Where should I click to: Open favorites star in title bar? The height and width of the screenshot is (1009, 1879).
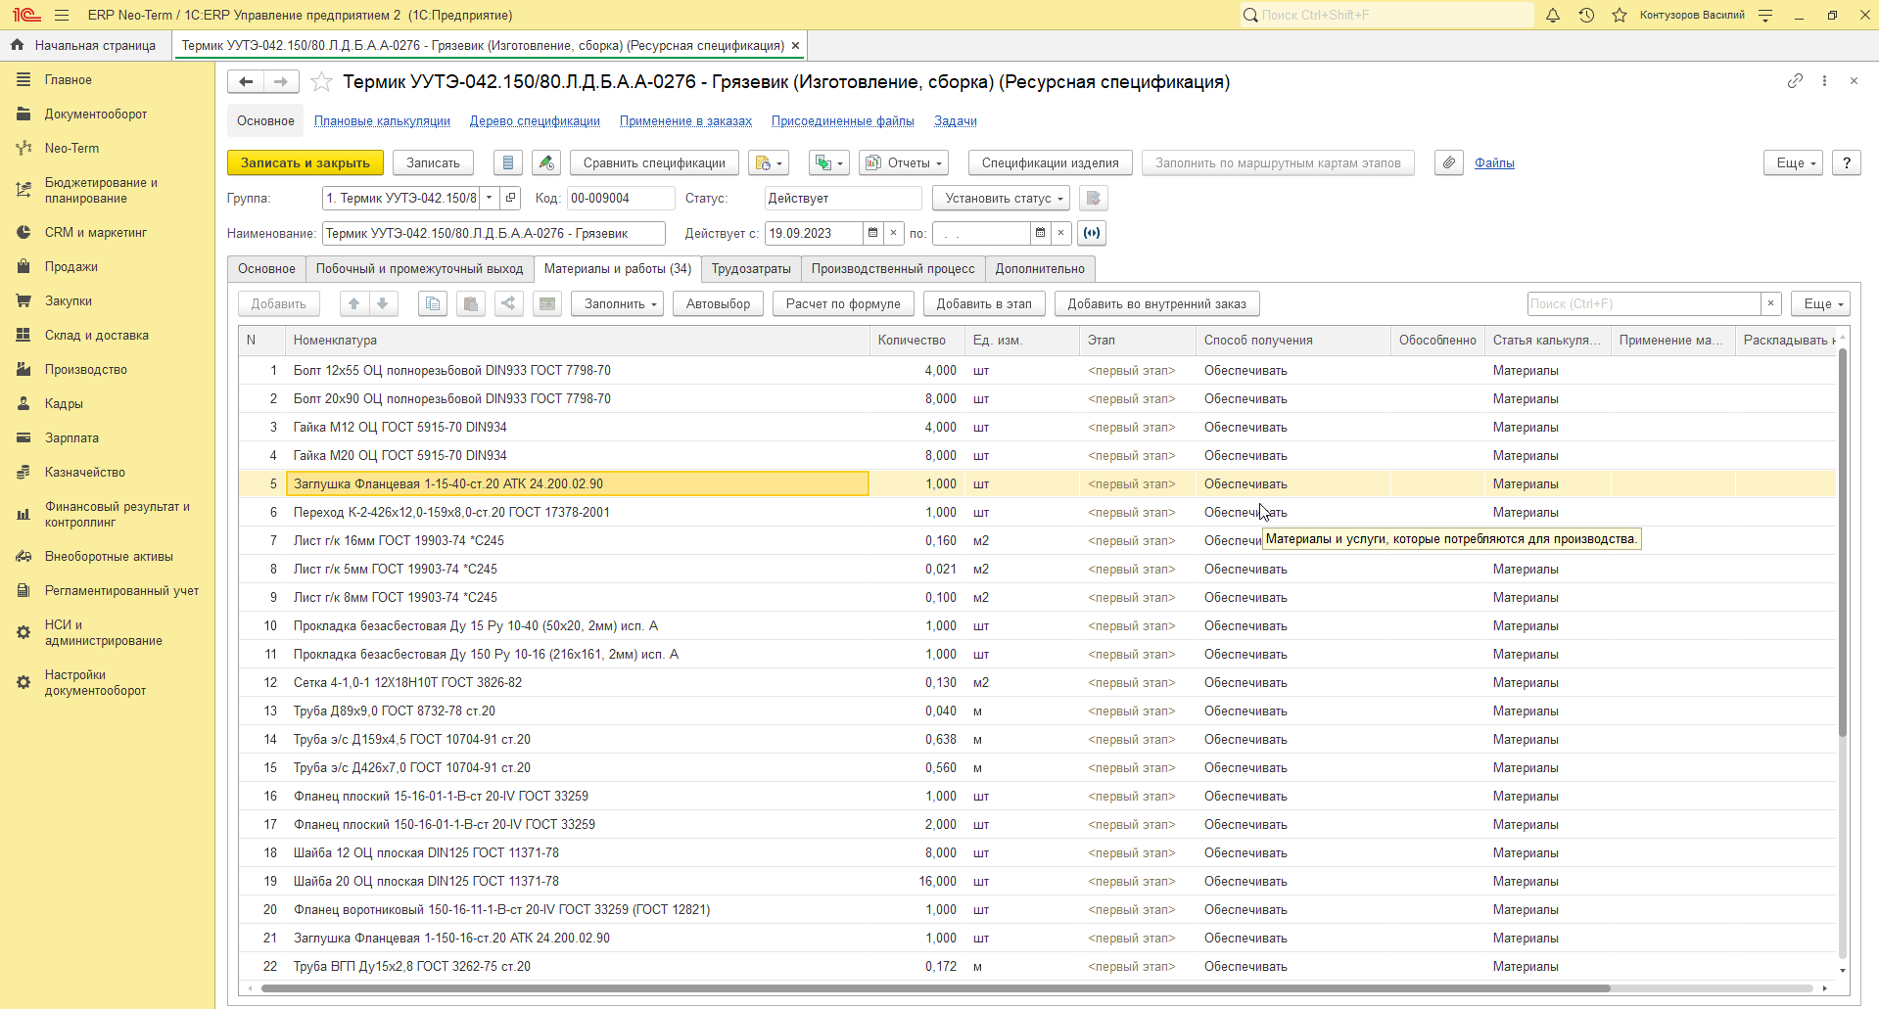[x=1620, y=15]
